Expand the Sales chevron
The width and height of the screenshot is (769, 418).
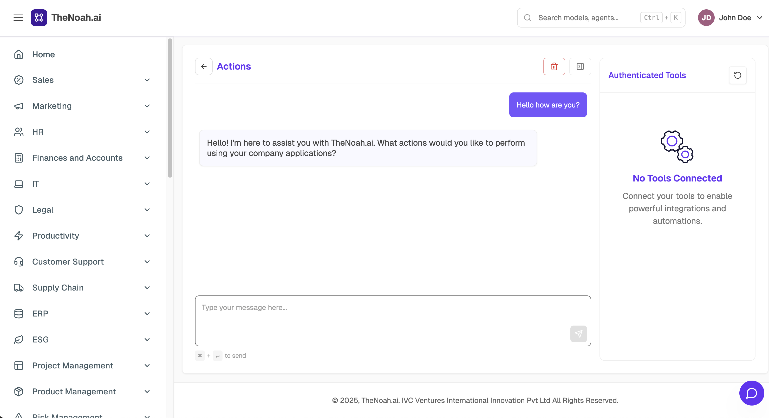[147, 80]
